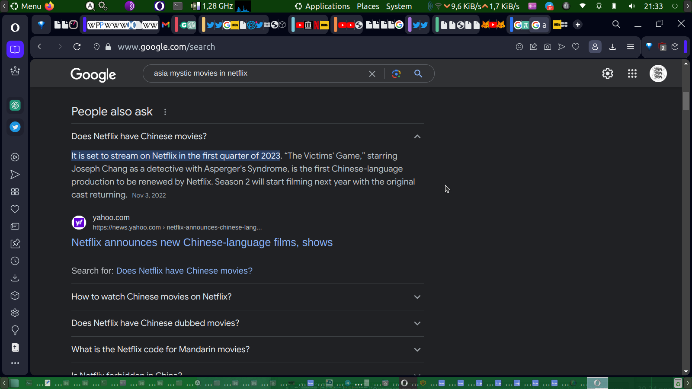
Task: Open the Twitter sidebar panel
Action: click(15, 127)
